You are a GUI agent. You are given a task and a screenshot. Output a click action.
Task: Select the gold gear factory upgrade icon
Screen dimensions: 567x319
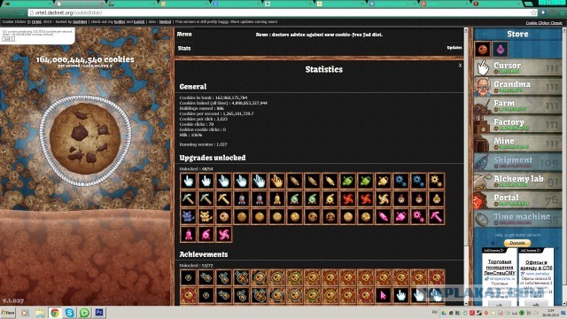(437, 181)
